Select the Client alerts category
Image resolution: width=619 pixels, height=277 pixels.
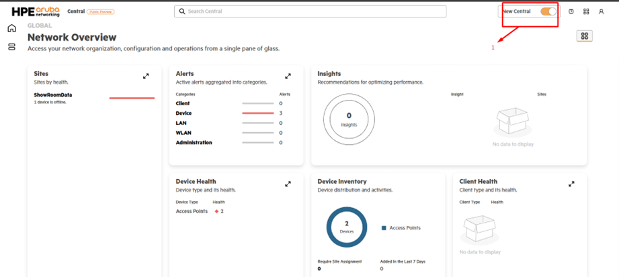(x=183, y=103)
